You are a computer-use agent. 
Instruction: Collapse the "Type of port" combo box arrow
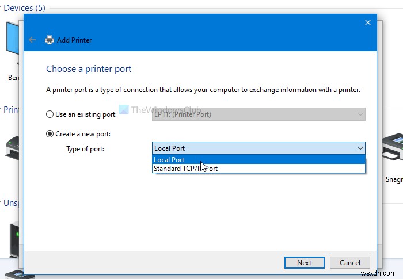[x=360, y=148]
